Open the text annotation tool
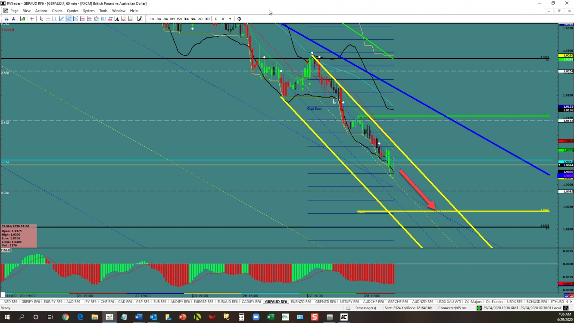574x323 pixels. [117, 19]
